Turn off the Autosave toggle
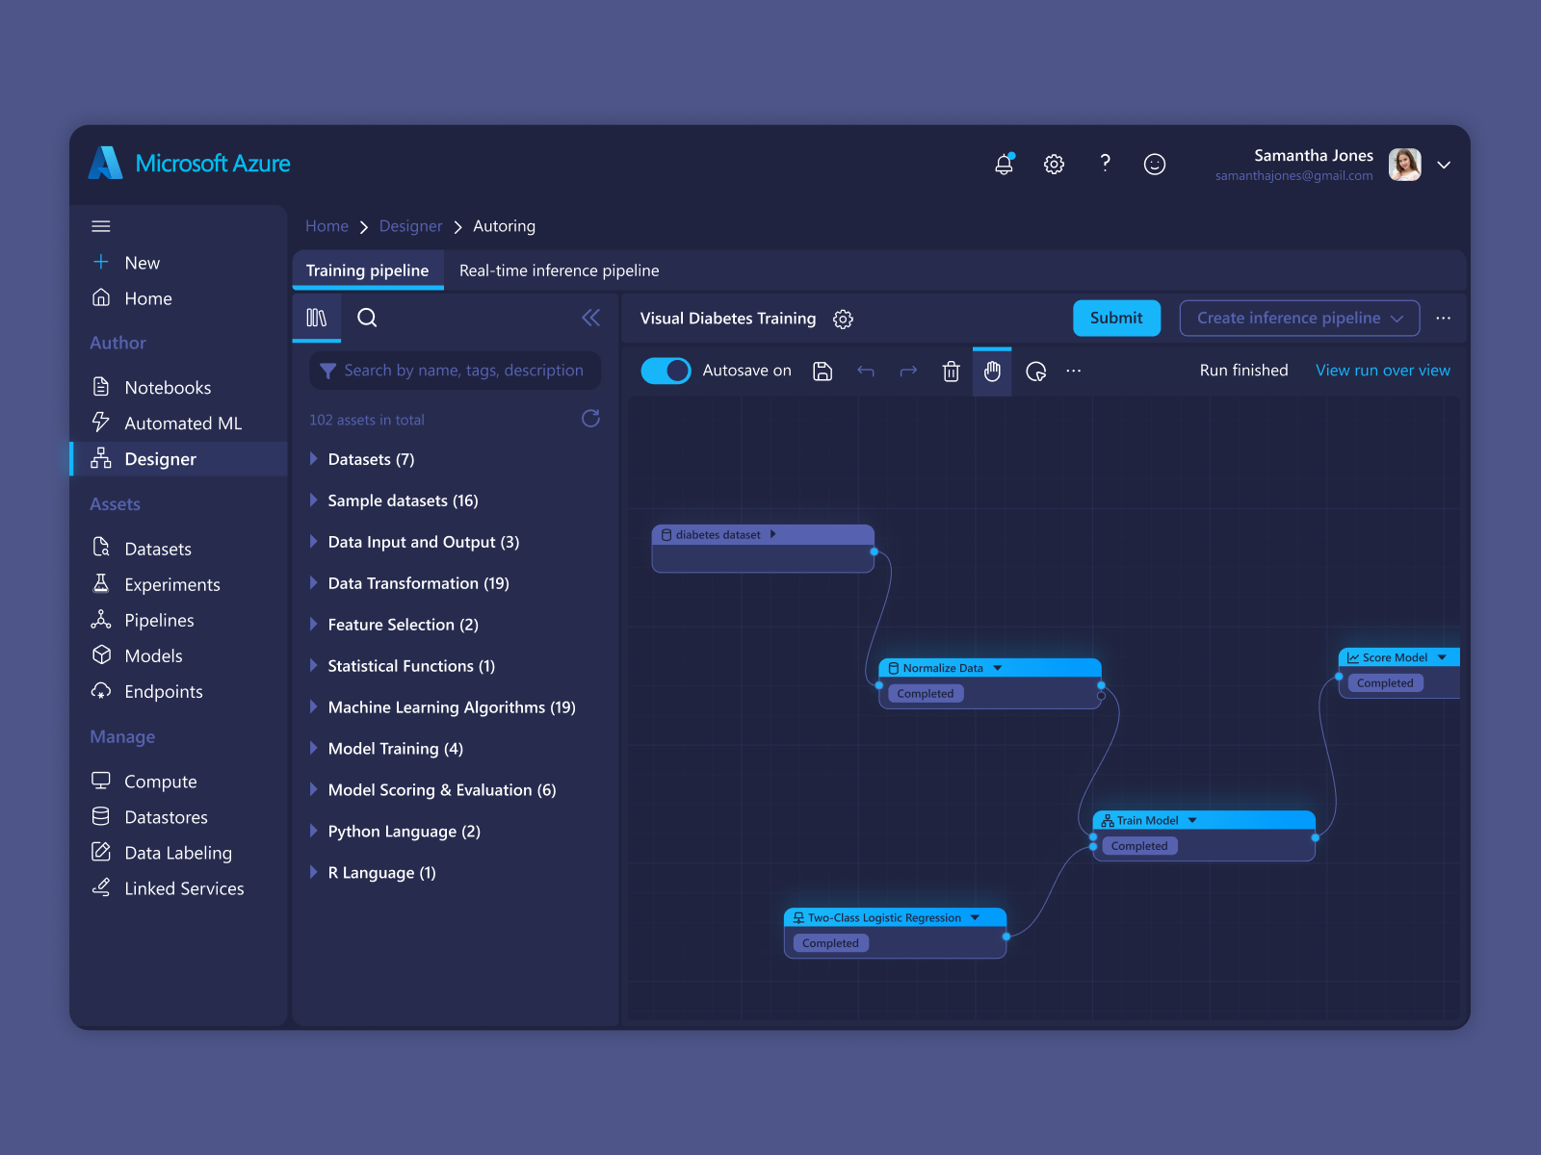This screenshot has width=1541, height=1155. click(x=666, y=371)
